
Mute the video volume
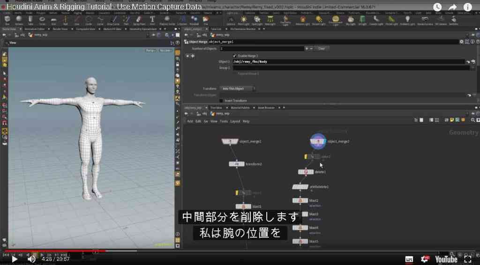(x=31, y=259)
